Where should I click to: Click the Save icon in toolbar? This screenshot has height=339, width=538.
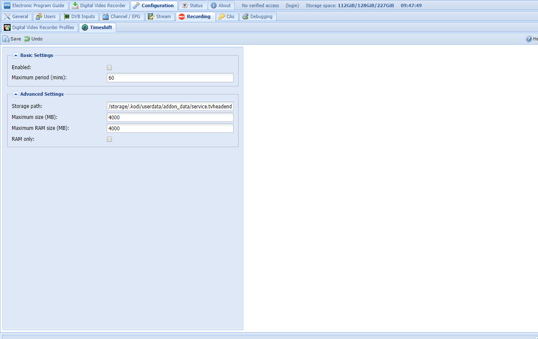pyautogui.click(x=6, y=39)
